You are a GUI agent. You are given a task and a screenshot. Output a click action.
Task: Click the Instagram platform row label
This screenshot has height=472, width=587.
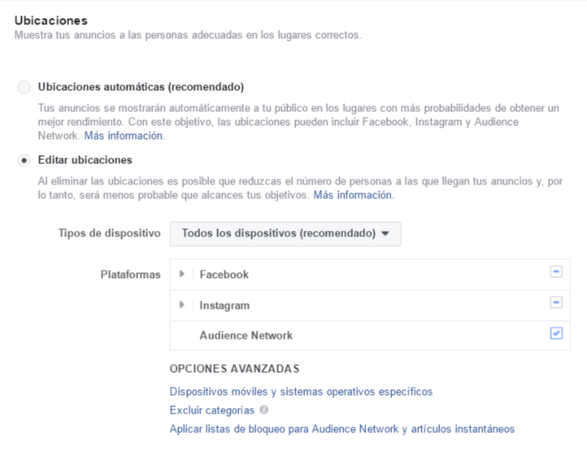(224, 305)
